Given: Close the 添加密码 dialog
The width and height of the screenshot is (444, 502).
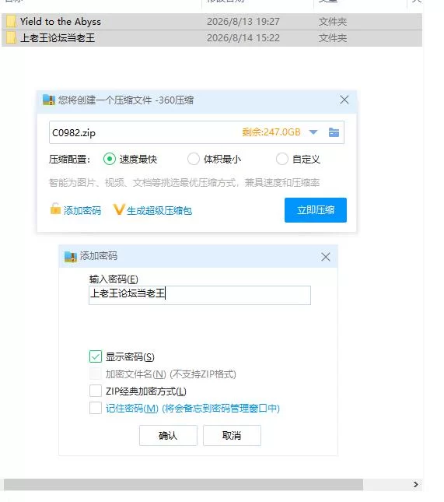Looking at the screenshot, I should click(326, 257).
